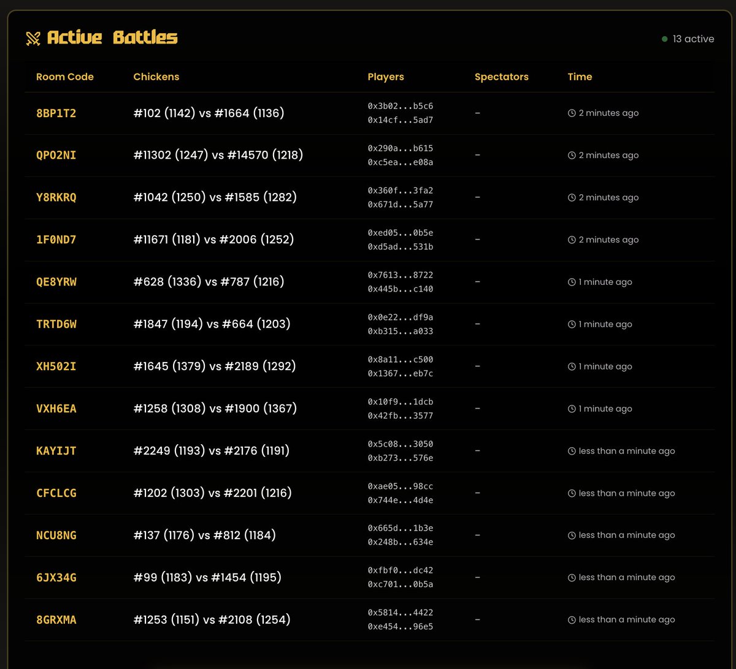Click player address 0x0e22...df9a
Screen dimensions: 736x669
[401, 317]
